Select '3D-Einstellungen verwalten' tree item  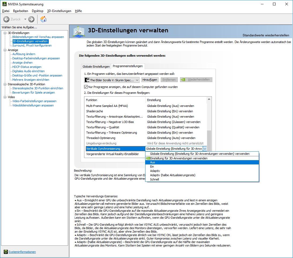click(30, 41)
